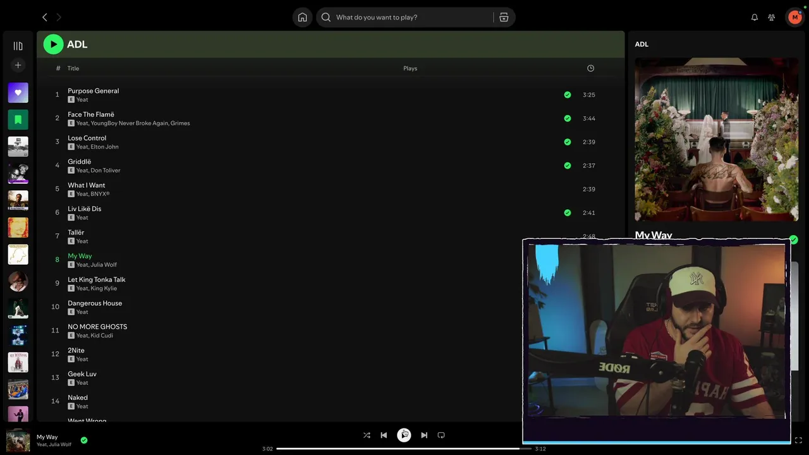Sort tracks by duration clock icon

point(590,68)
